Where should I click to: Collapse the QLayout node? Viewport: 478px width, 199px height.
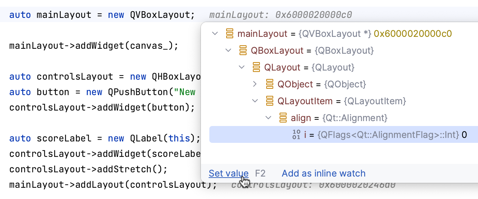(242, 67)
